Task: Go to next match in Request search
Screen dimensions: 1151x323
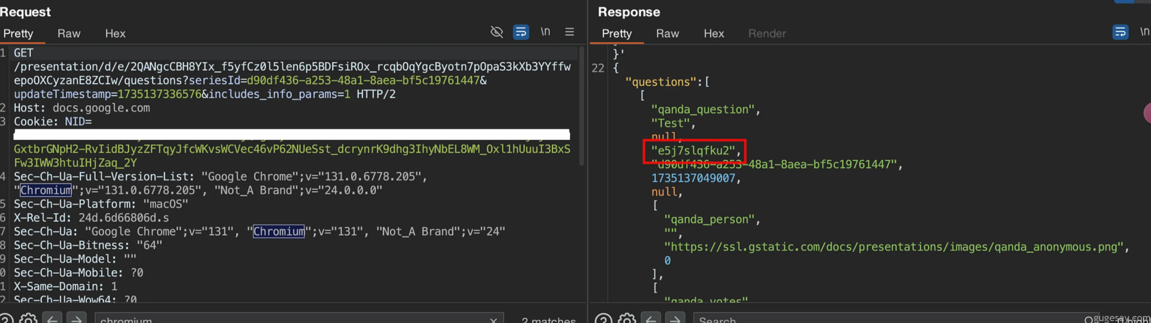Action: click(x=76, y=318)
